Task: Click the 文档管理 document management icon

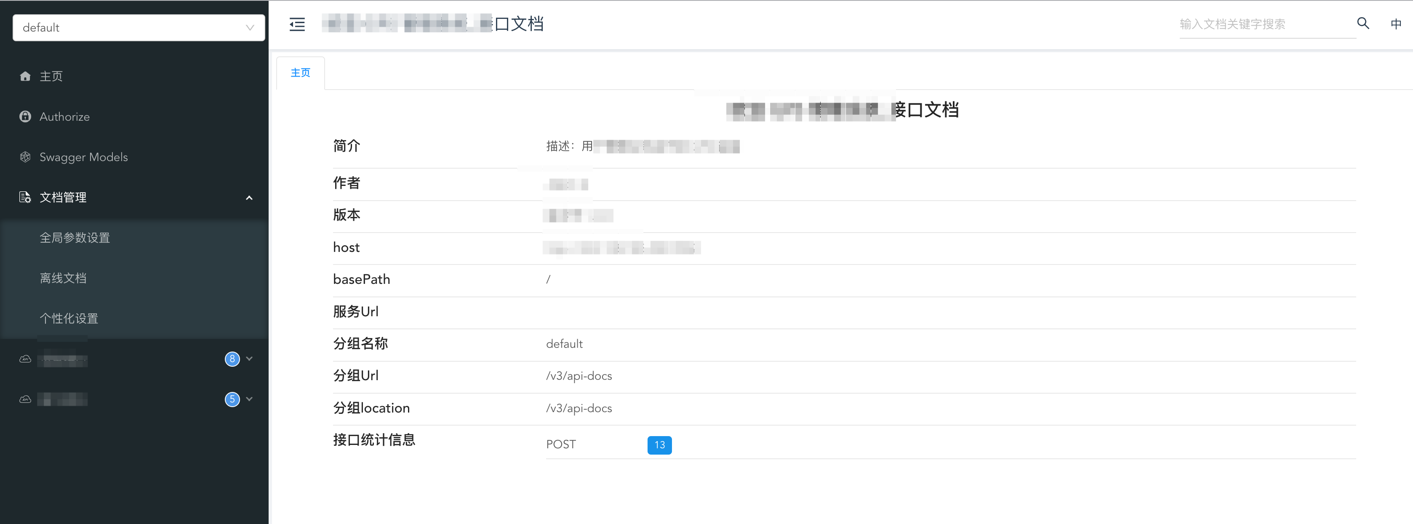Action: [x=25, y=196]
